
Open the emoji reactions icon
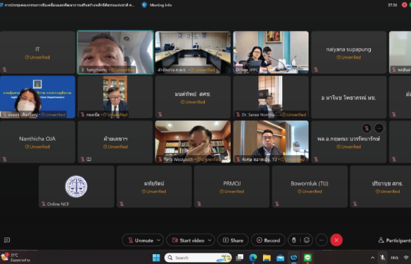point(307,240)
